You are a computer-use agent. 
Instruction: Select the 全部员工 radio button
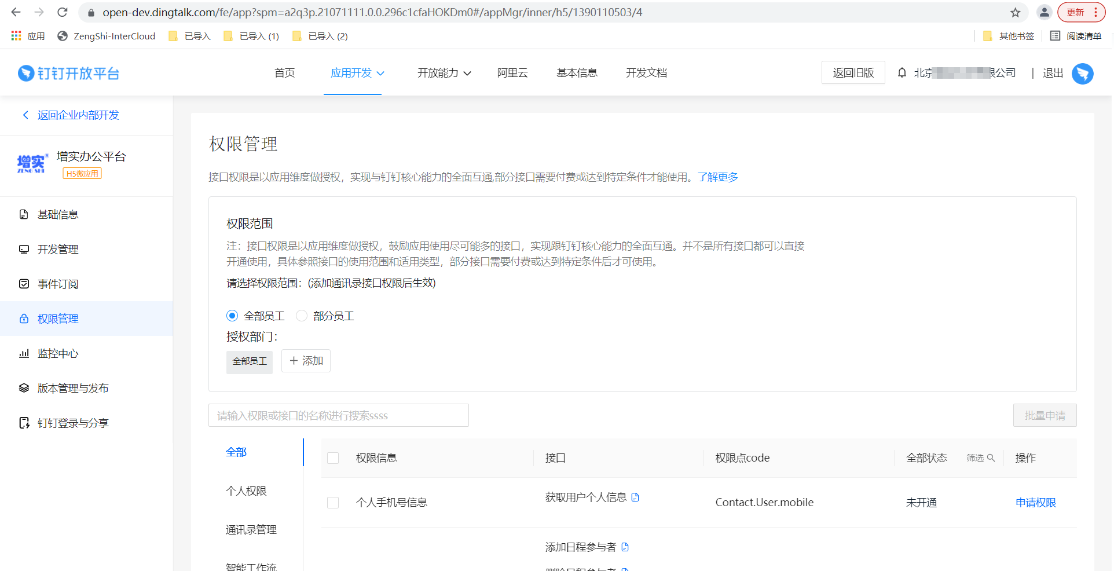232,316
